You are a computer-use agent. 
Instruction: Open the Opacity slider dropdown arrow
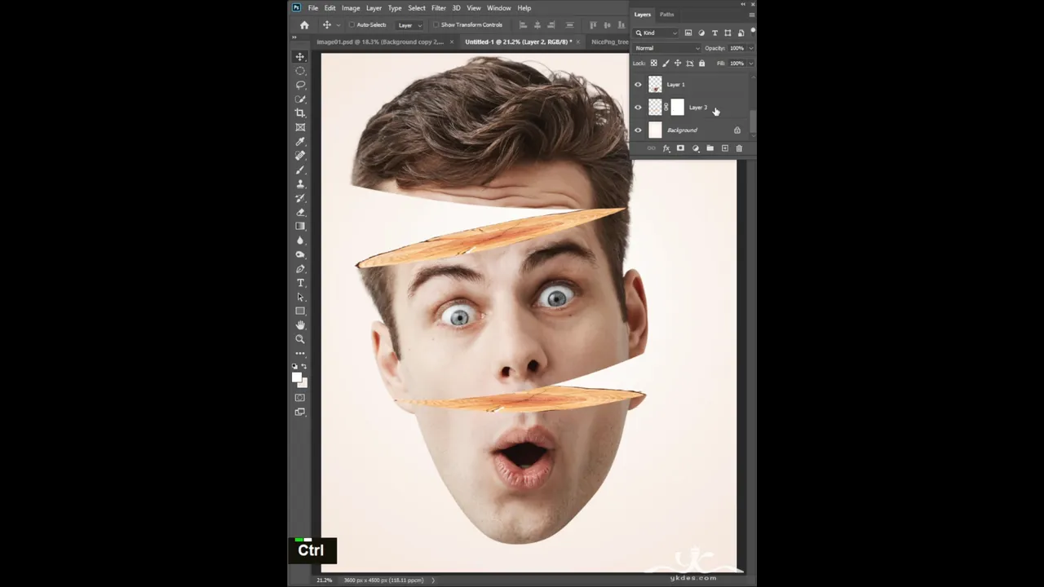[750, 48]
